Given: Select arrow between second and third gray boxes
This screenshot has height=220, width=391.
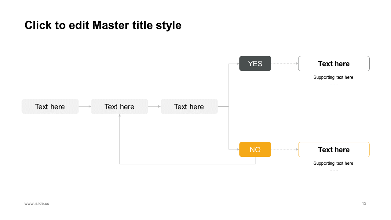Looking at the screenshot, I should pyautogui.click(x=154, y=106).
